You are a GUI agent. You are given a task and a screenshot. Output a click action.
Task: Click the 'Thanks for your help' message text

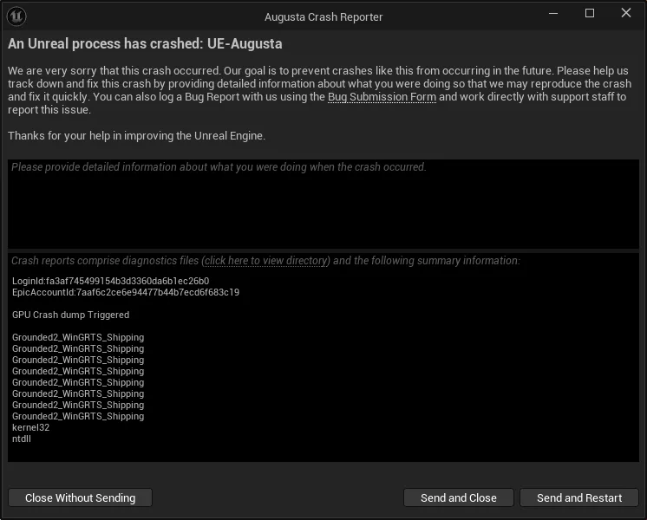tap(136, 136)
